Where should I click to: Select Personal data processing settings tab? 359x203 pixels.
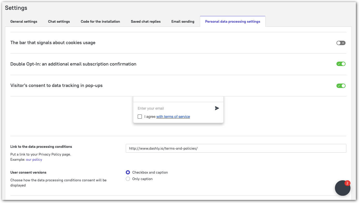click(232, 21)
